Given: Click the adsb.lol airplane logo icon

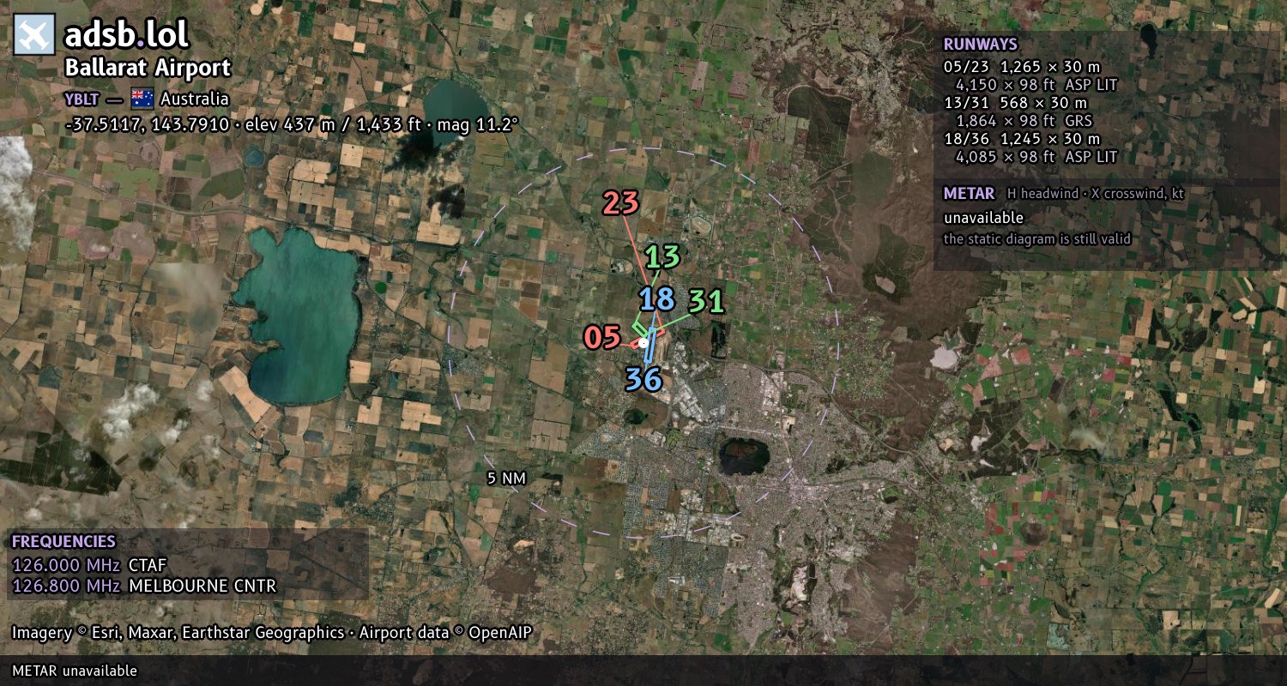Looking at the screenshot, I should pyautogui.click(x=34, y=35).
